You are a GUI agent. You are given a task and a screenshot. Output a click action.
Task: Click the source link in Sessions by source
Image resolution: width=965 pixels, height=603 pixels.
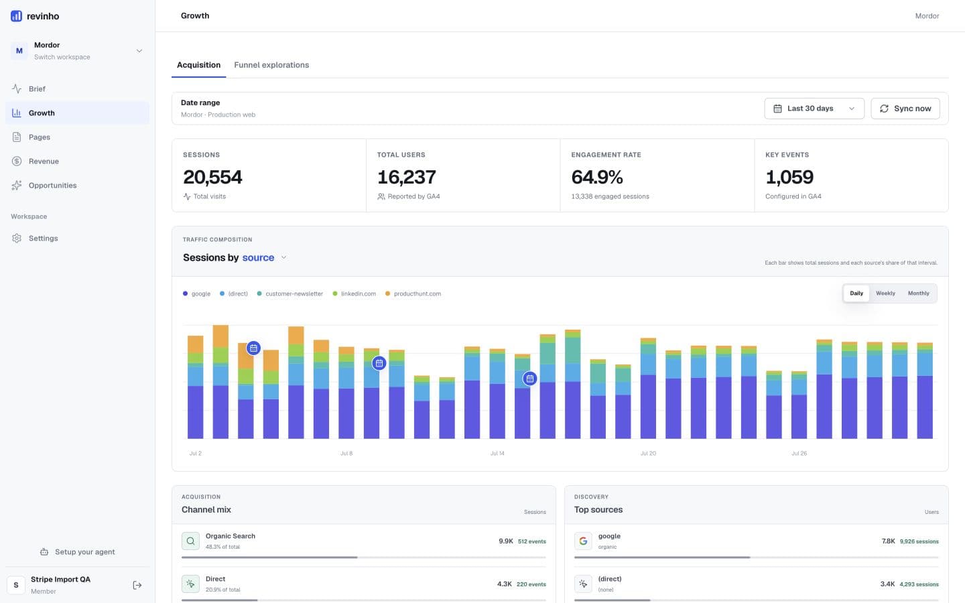tap(258, 258)
